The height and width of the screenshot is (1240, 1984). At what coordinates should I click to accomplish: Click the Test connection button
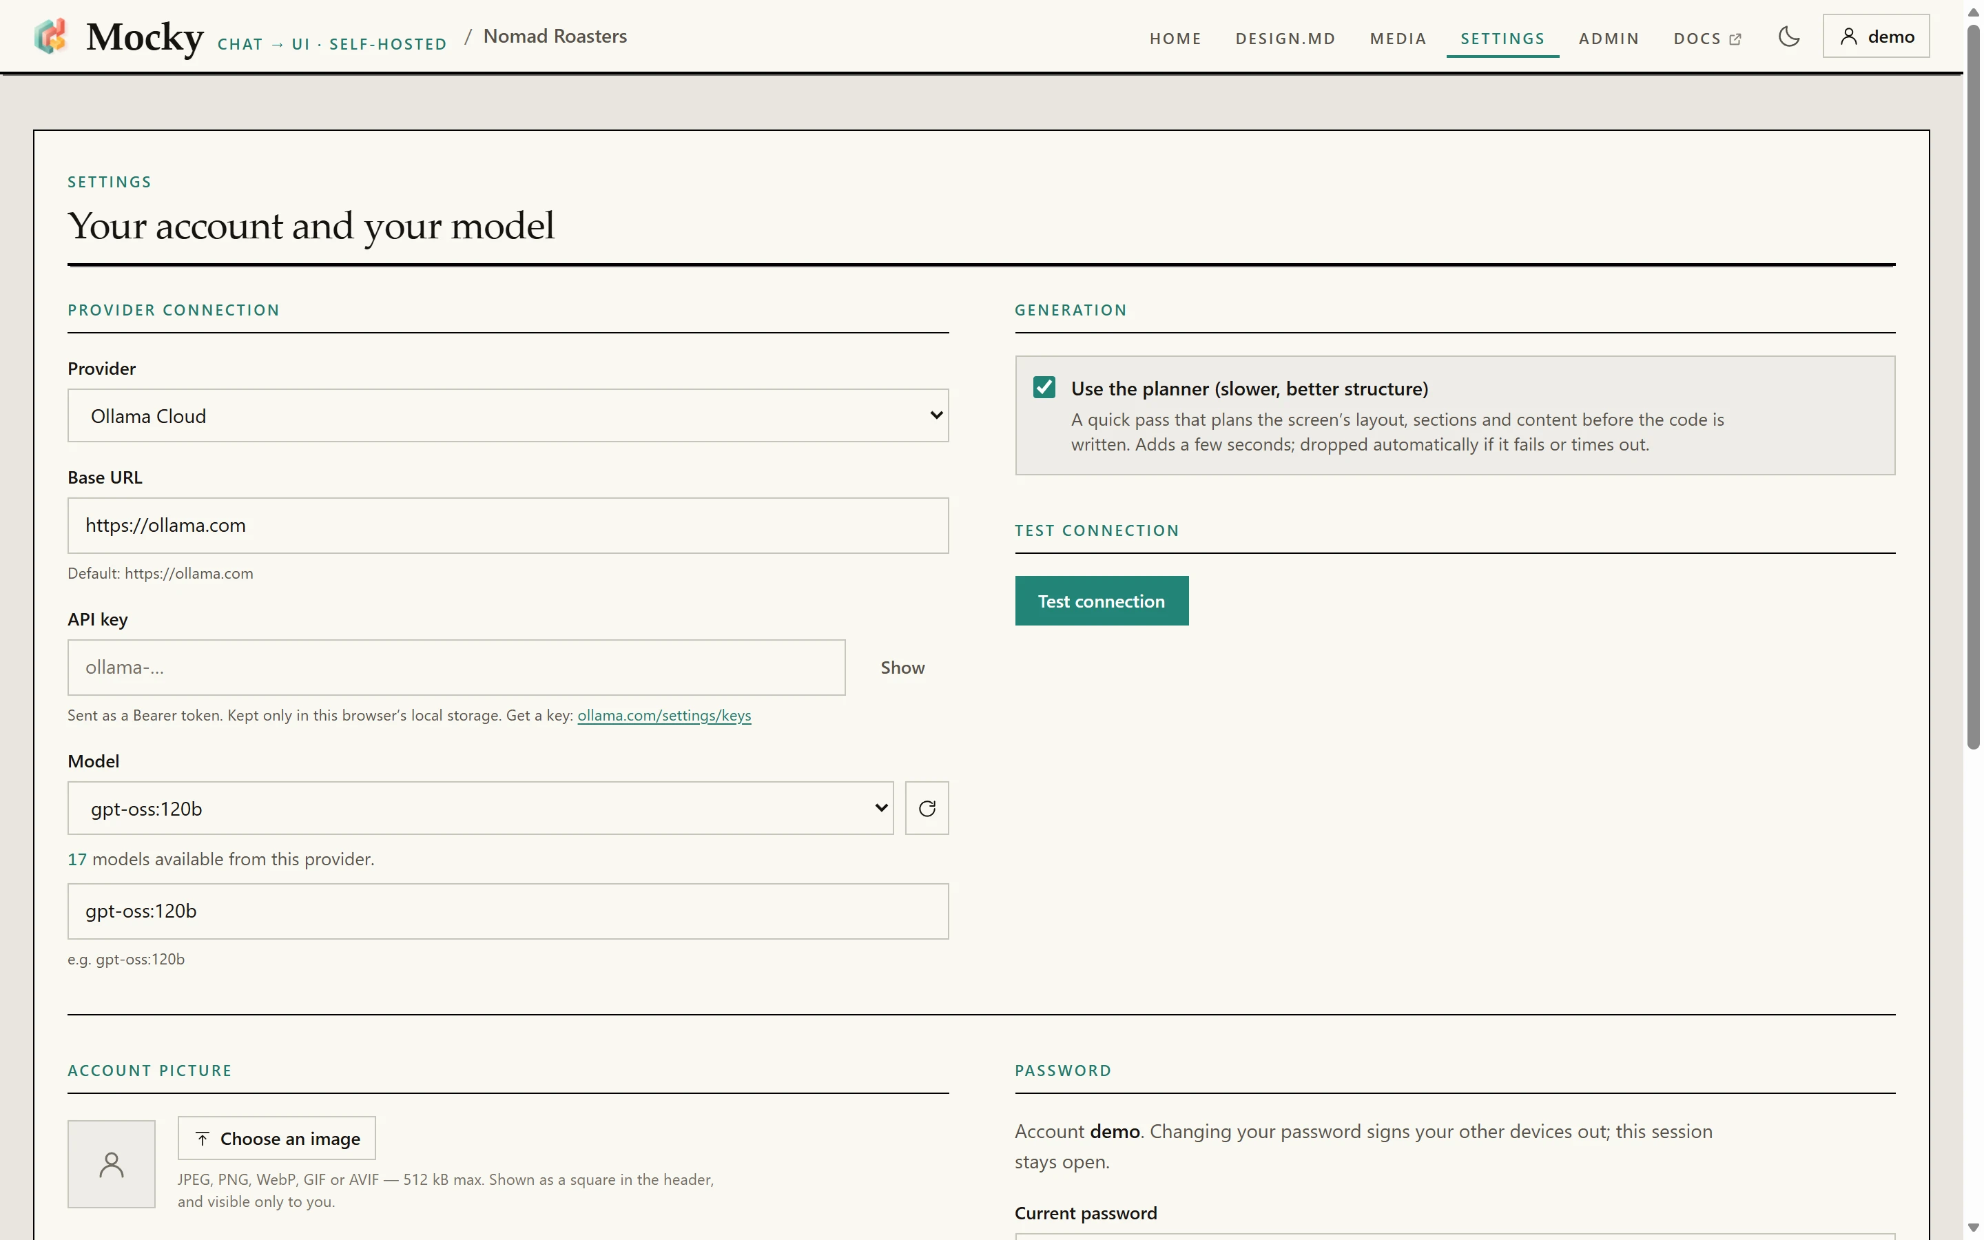(1101, 601)
